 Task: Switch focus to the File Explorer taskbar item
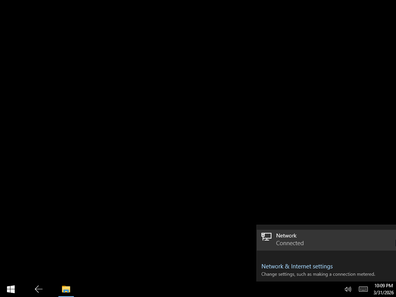(66, 289)
